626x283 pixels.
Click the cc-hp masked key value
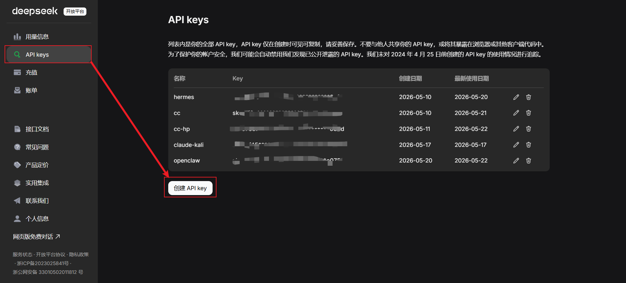pyautogui.click(x=287, y=128)
